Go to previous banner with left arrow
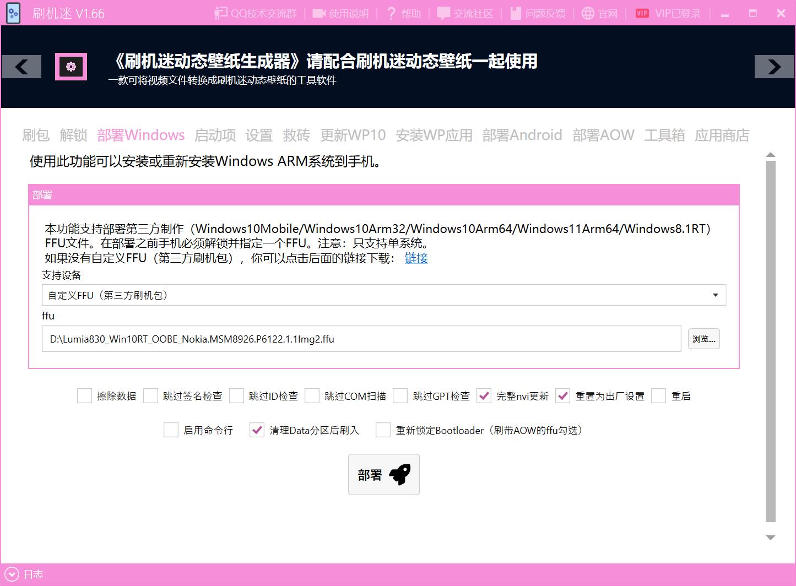Viewport: 796px width, 586px height. click(21, 67)
